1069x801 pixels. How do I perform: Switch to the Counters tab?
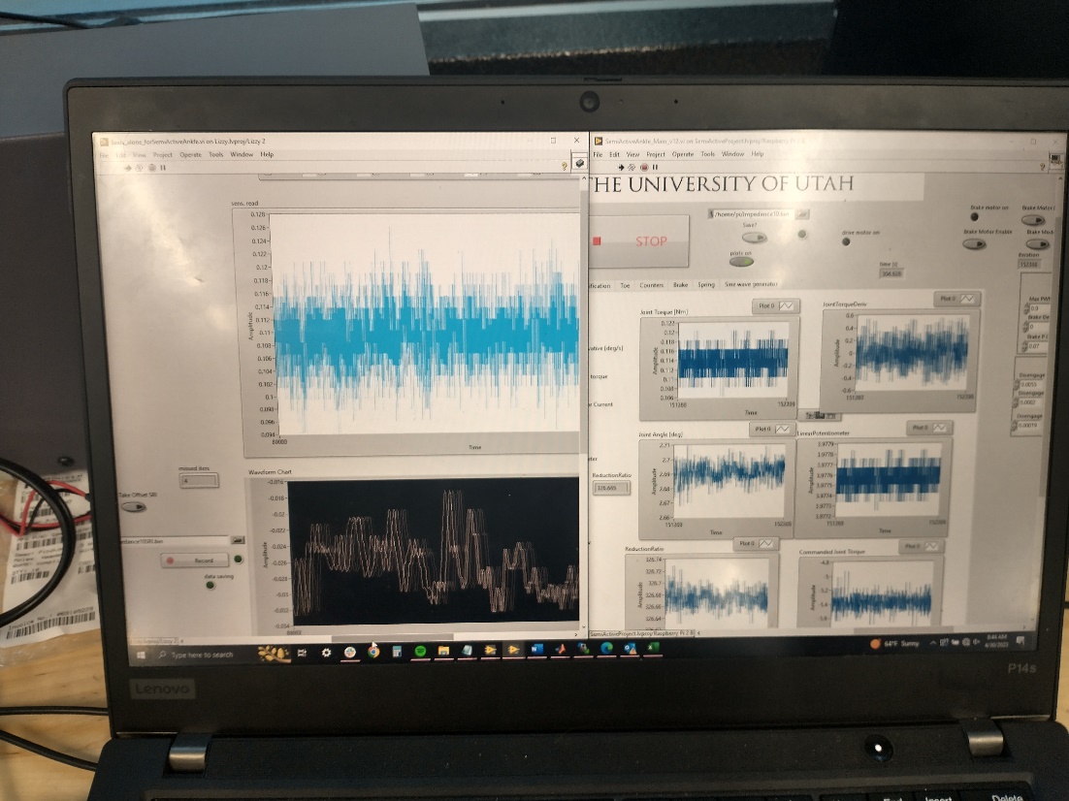tap(651, 285)
